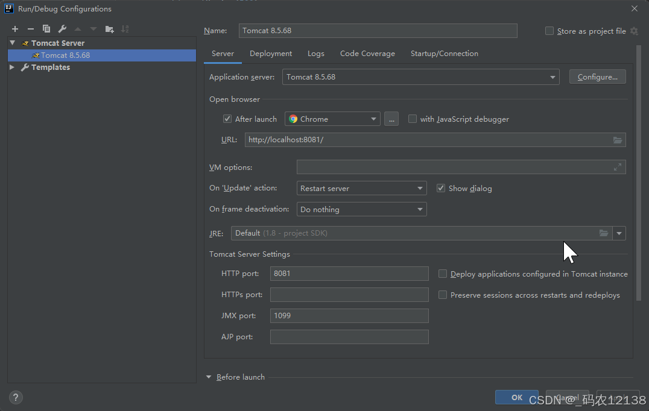649x411 pixels.
Task: Move configuration up arrow icon
Action: click(78, 29)
